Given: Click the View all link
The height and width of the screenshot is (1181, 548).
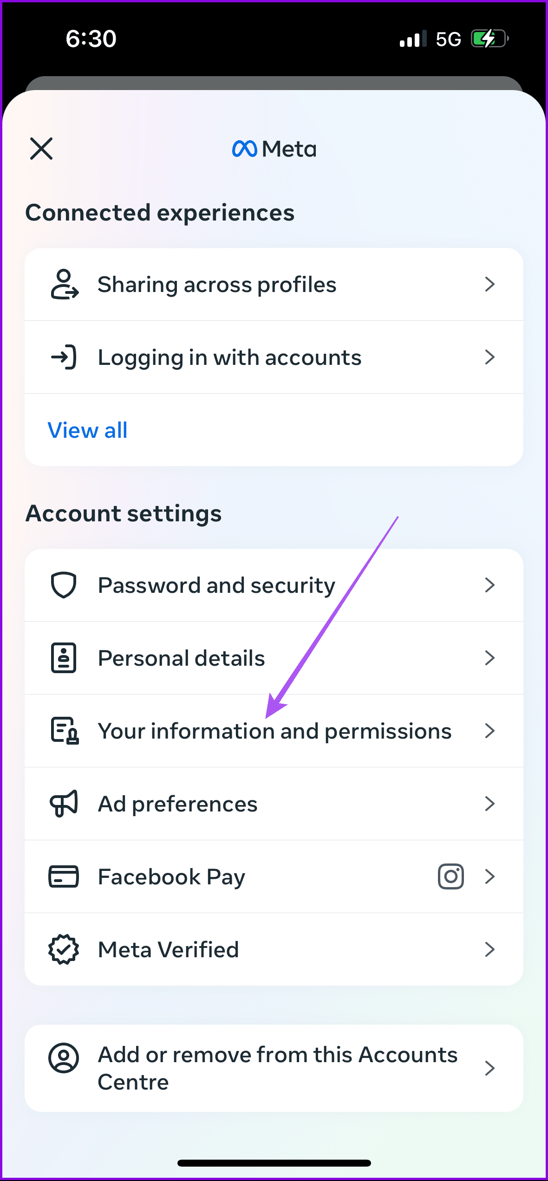Looking at the screenshot, I should 88,430.
